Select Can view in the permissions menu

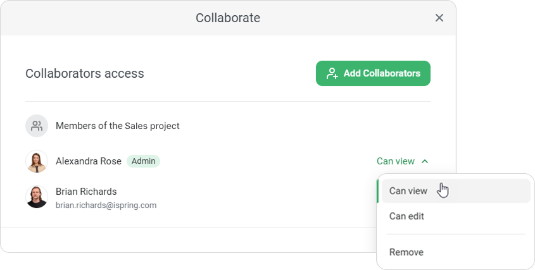tap(408, 191)
